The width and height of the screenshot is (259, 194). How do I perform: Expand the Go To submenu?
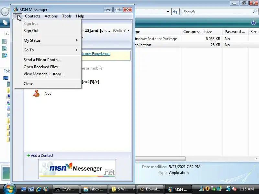47,50
